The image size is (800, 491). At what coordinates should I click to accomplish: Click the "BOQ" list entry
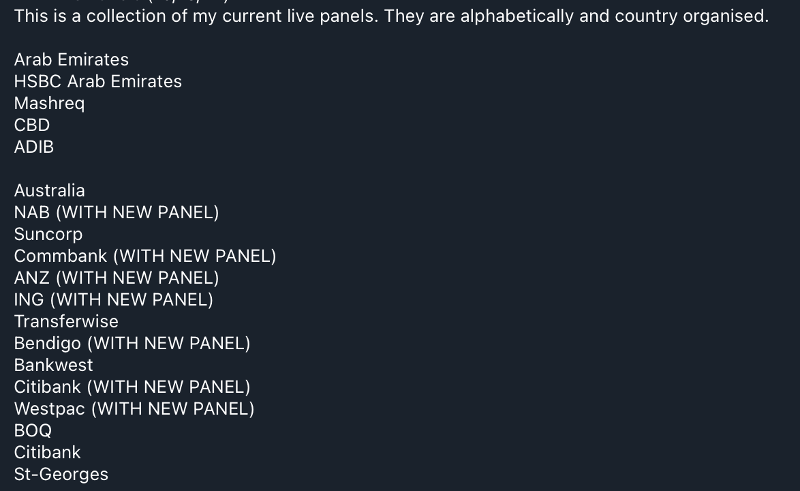[x=33, y=430]
